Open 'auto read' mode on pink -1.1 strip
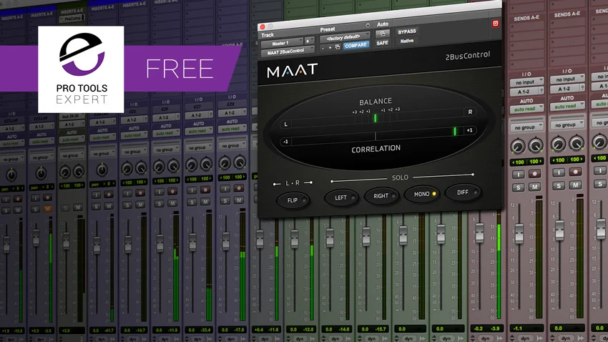608x342 pixels. click(526, 109)
